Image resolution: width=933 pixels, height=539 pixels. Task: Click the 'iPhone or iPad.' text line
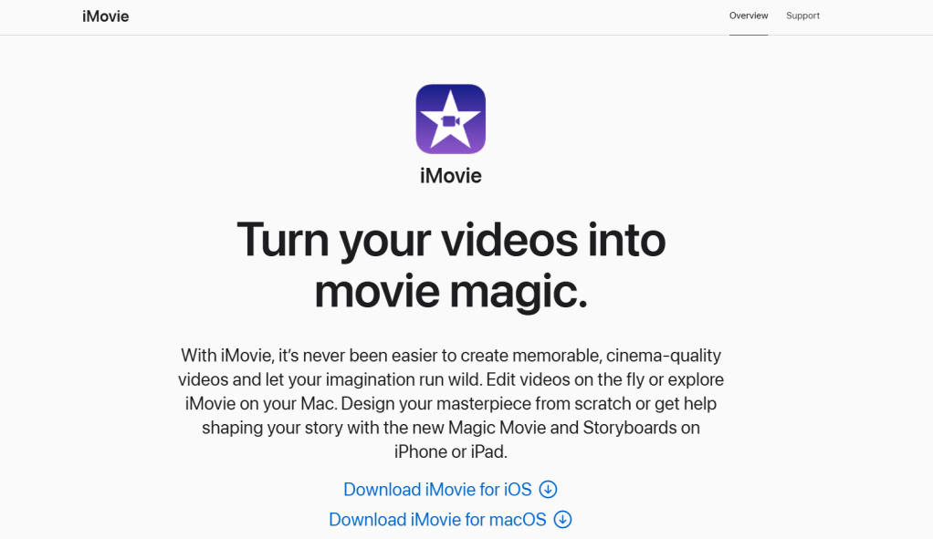[x=450, y=451]
